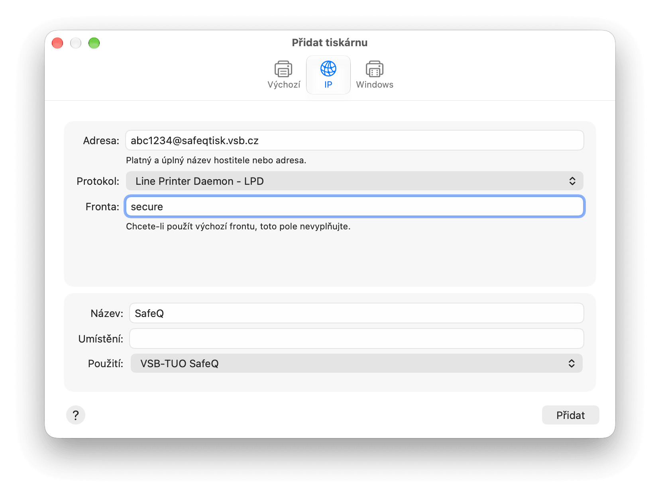Open the Windows printer tab
This screenshot has height=497, width=660.
tap(375, 75)
